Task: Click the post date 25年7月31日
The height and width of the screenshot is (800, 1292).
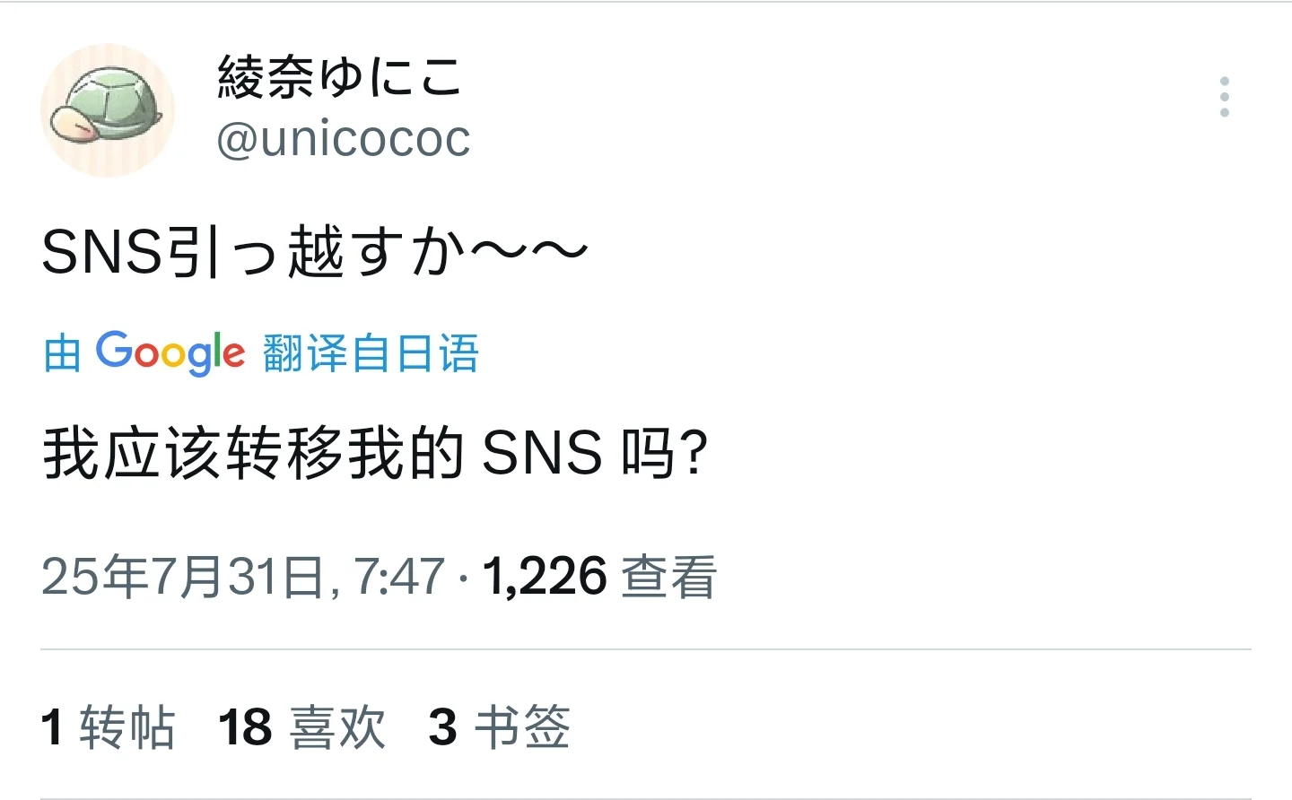Action: pos(183,576)
